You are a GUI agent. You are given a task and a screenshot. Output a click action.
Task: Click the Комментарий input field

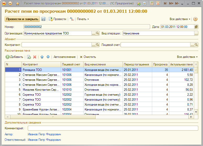click(113, 128)
